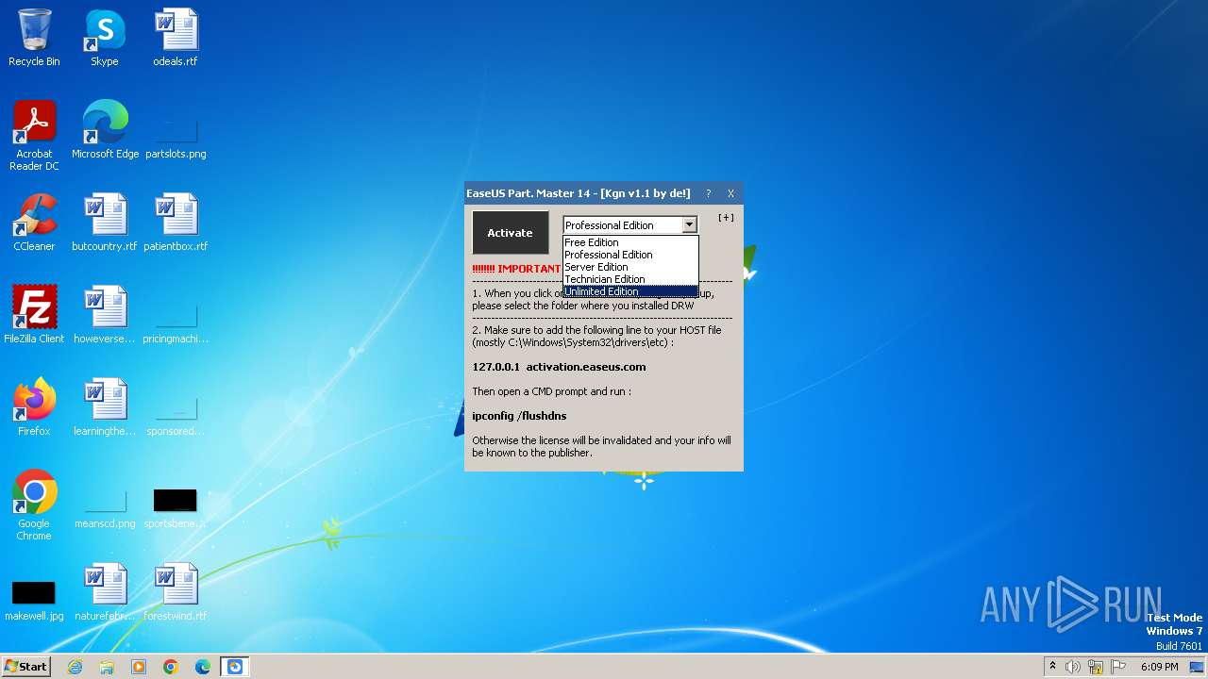Choose Unlimited Edition from the list
The image size is (1208, 679).
(630, 291)
